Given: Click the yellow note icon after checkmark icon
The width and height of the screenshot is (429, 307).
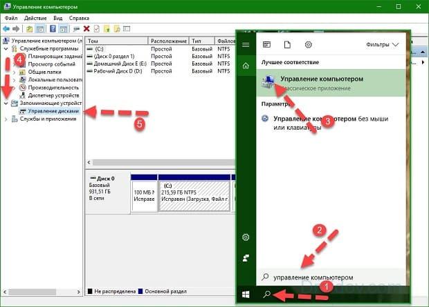Looking at the screenshot, I should (107, 29).
